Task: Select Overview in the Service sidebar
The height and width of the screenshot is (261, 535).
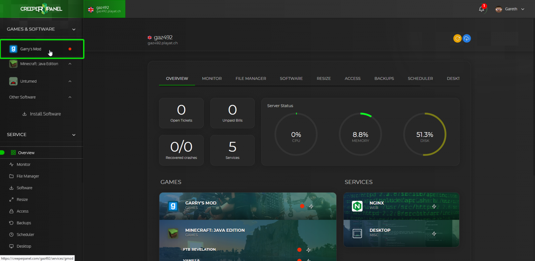Action: 41,153
